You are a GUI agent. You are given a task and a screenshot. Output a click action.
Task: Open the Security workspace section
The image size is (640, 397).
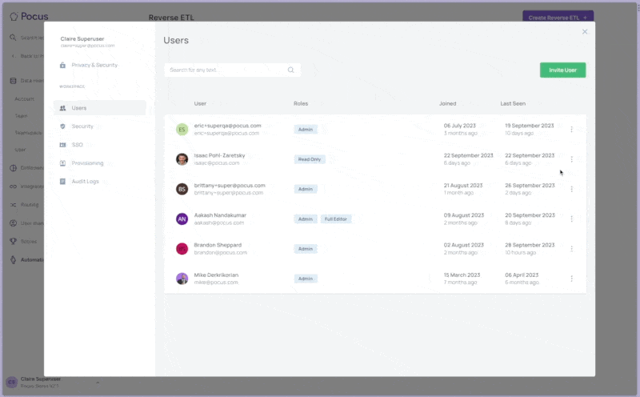coord(82,126)
